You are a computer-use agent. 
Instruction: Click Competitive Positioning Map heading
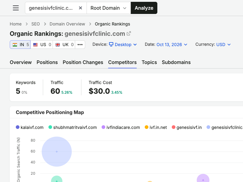pos(50,112)
